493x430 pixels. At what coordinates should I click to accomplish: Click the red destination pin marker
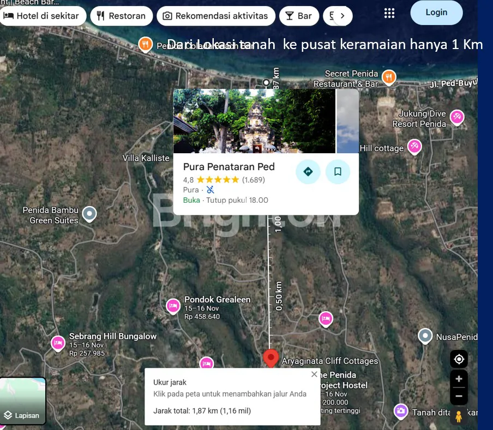coord(270,358)
